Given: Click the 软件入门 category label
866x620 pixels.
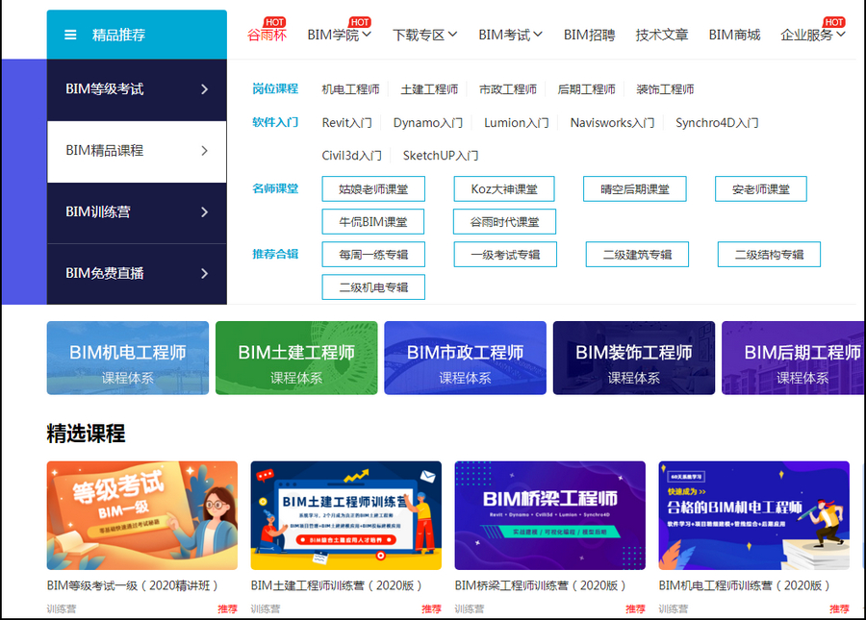Looking at the screenshot, I should 275,122.
